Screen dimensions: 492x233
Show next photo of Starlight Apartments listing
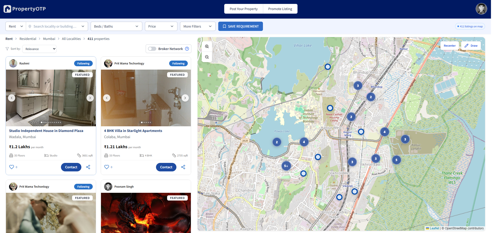pos(185,98)
